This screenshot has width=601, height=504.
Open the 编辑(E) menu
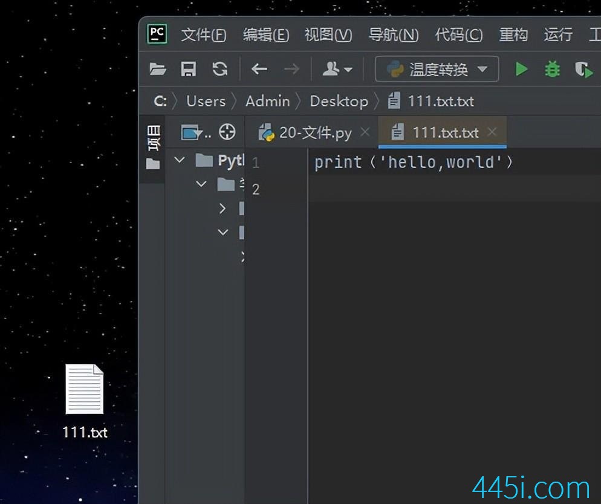pos(265,35)
